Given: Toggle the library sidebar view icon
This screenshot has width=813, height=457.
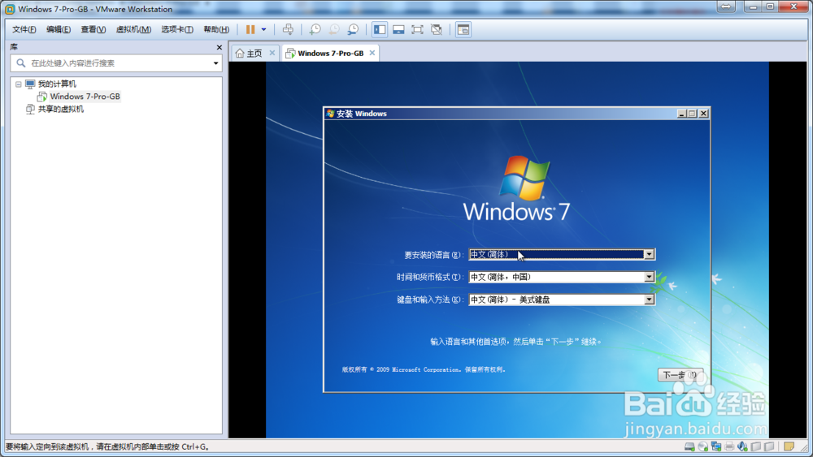Looking at the screenshot, I should tap(380, 29).
